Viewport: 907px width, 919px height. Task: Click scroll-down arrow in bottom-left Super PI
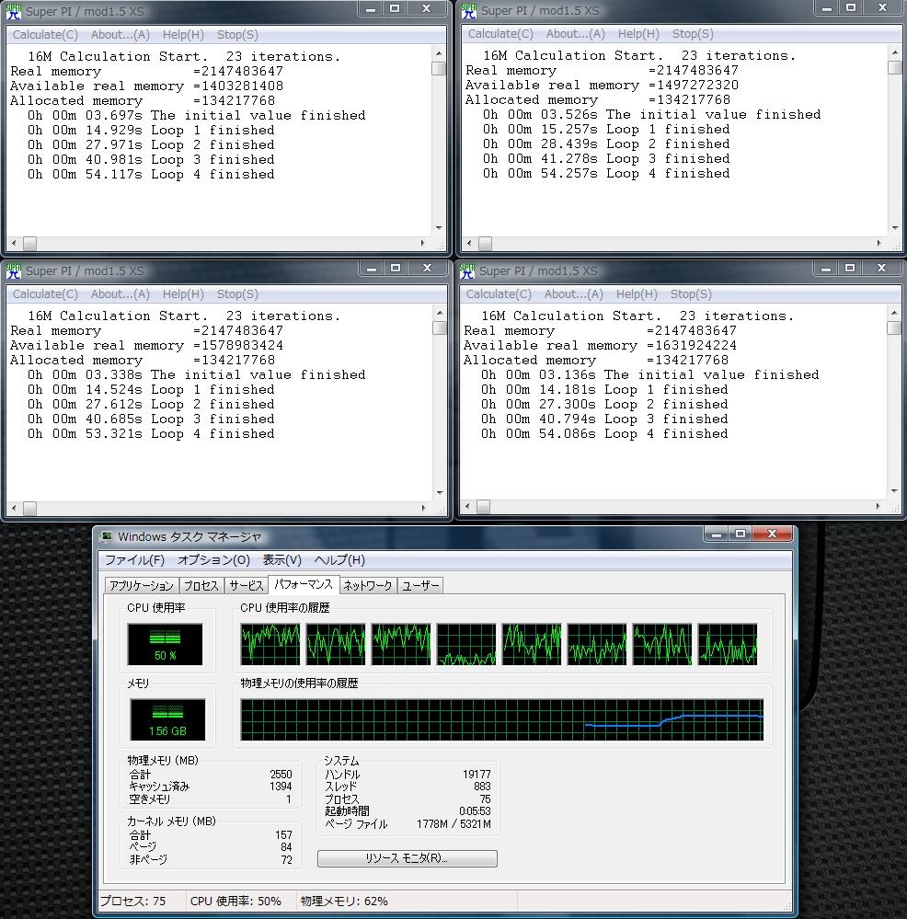(x=439, y=493)
